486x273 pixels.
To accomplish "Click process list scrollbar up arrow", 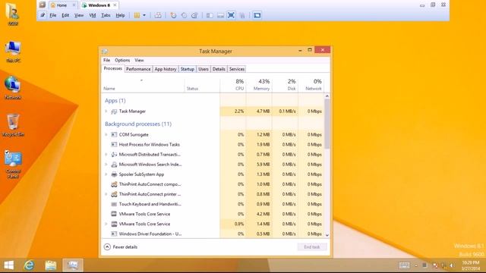I will pos(327,96).
